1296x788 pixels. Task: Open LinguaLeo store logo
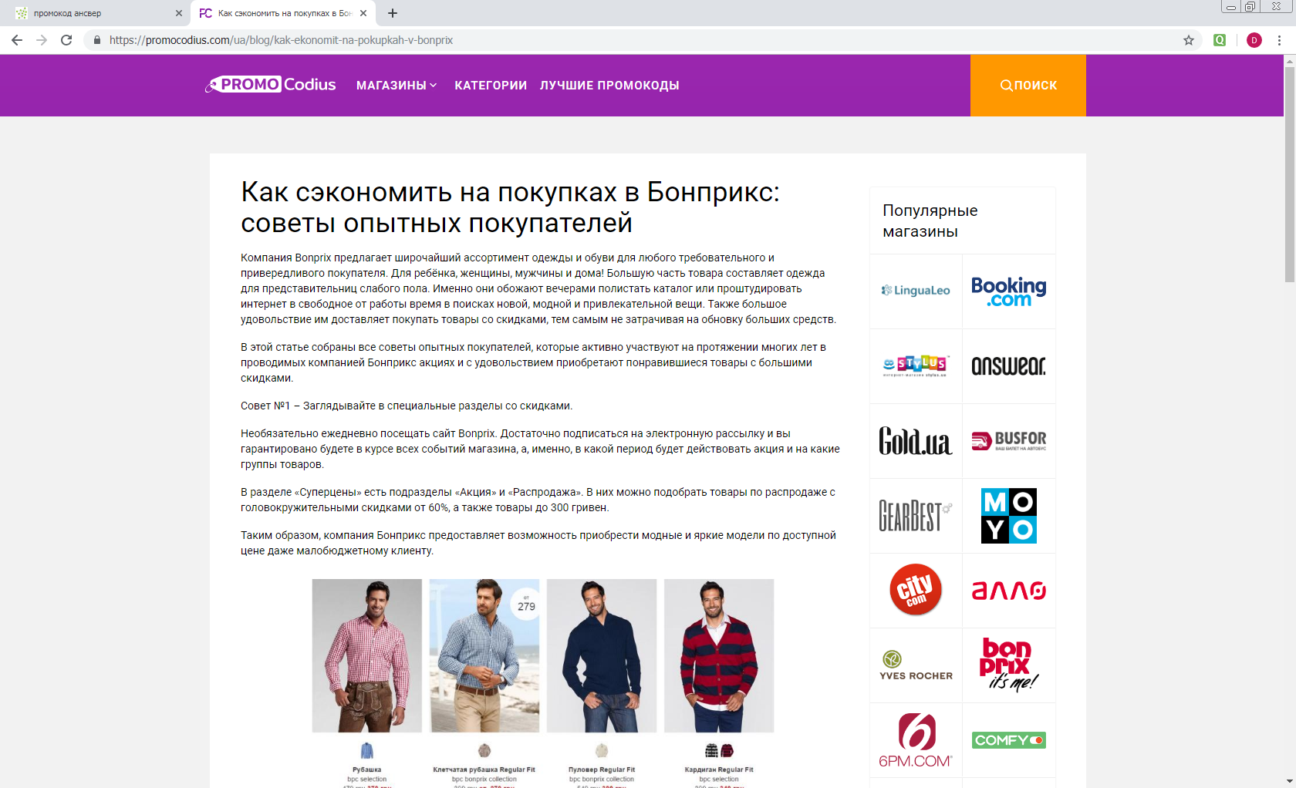(916, 291)
